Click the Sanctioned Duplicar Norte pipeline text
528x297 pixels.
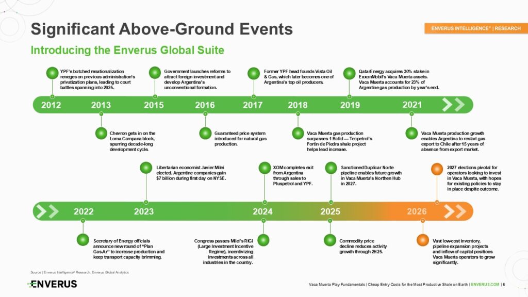371,175
